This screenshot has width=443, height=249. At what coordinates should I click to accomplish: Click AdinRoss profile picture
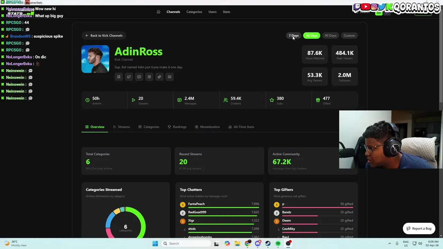(95, 59)
